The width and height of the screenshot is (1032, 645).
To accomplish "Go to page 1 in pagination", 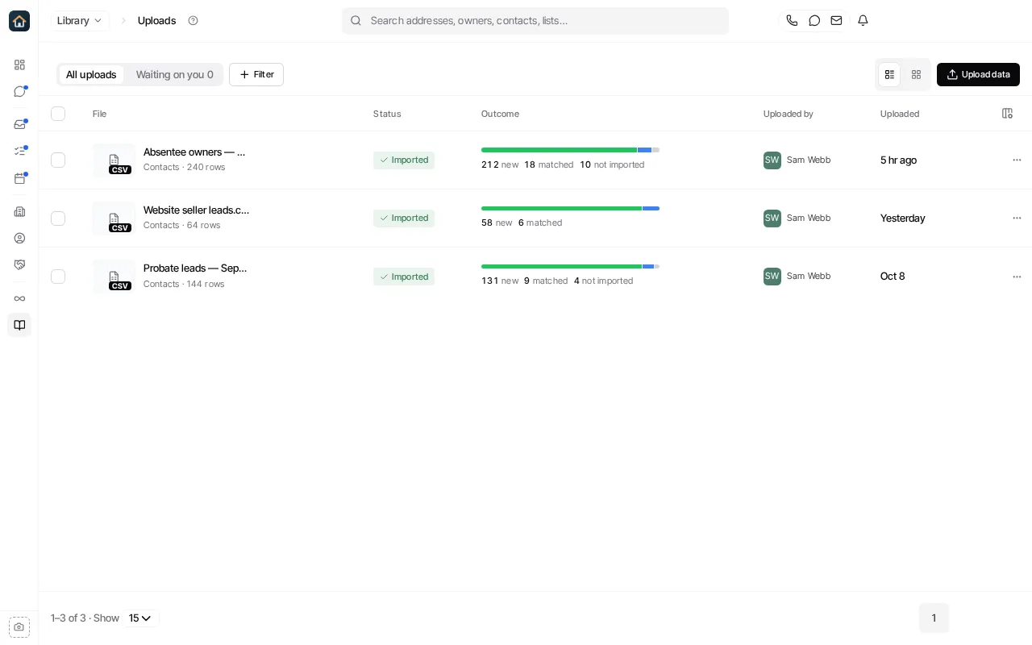I will (x=934, y=618).
